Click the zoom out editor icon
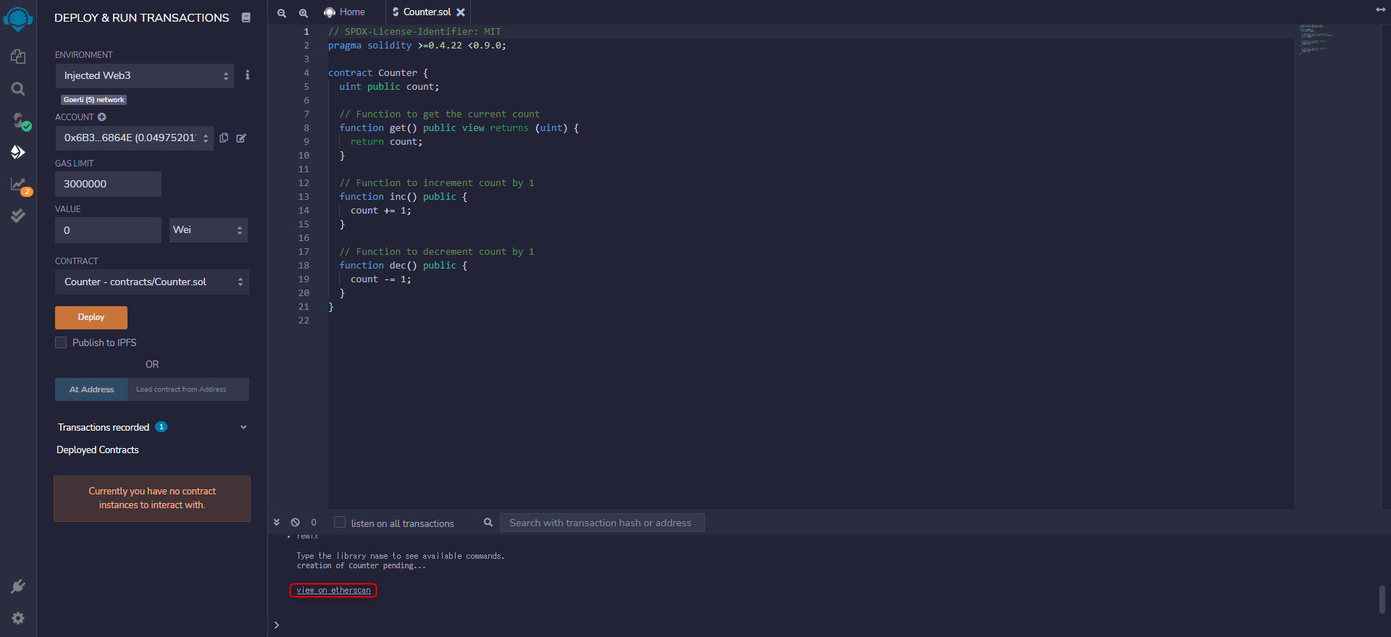1391x637 pixels. (x=282, y=13)
